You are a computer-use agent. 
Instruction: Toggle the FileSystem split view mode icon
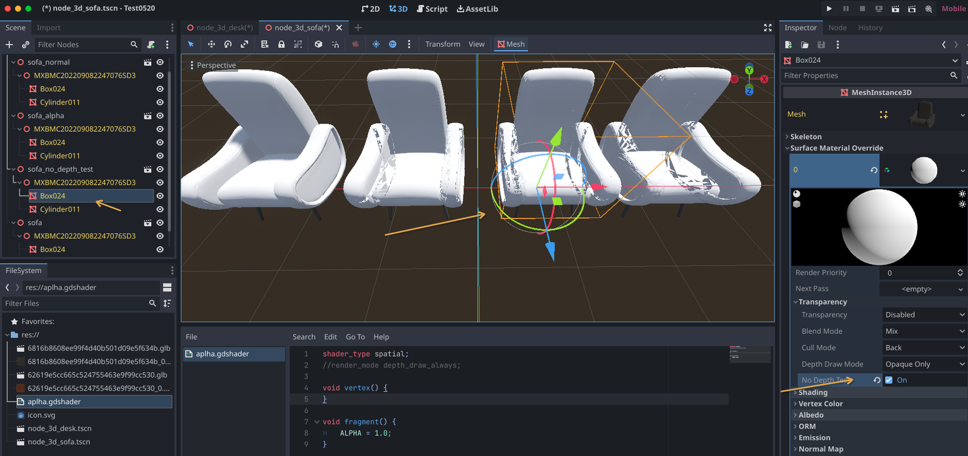[x=168, y=287]
